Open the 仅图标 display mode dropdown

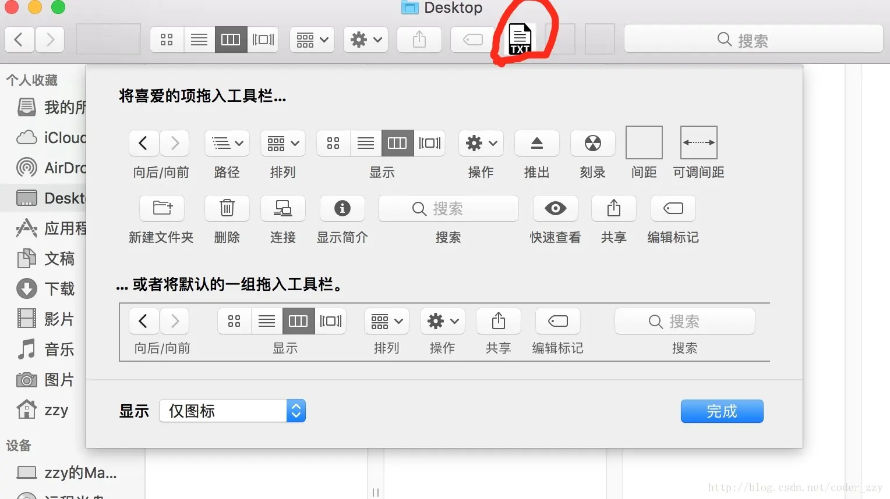(232, 411)
